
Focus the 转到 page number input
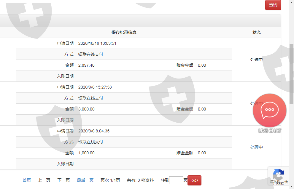tap(176, 180)
